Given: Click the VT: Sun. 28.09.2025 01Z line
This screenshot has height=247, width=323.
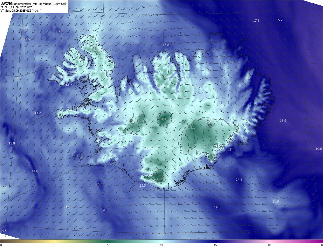Looking at the screenshot, I should [21, 11].
